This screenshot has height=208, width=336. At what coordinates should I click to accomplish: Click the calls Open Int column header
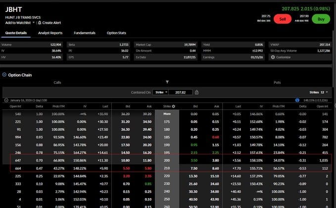point(15,106)
